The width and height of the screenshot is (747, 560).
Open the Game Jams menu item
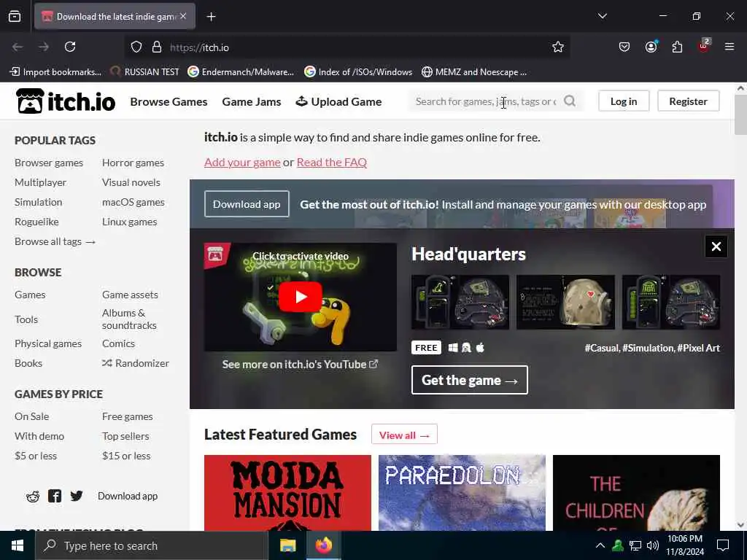tap(252, 102)
